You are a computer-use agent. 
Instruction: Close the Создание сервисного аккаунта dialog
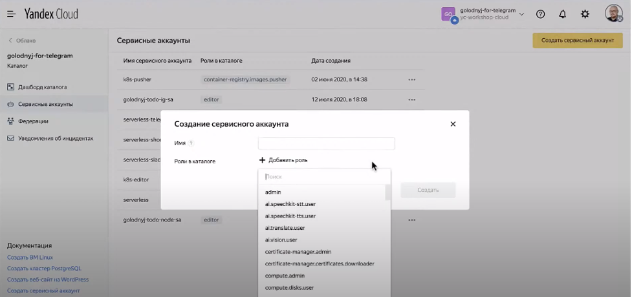pyautogui.click(x=453, y=124)
